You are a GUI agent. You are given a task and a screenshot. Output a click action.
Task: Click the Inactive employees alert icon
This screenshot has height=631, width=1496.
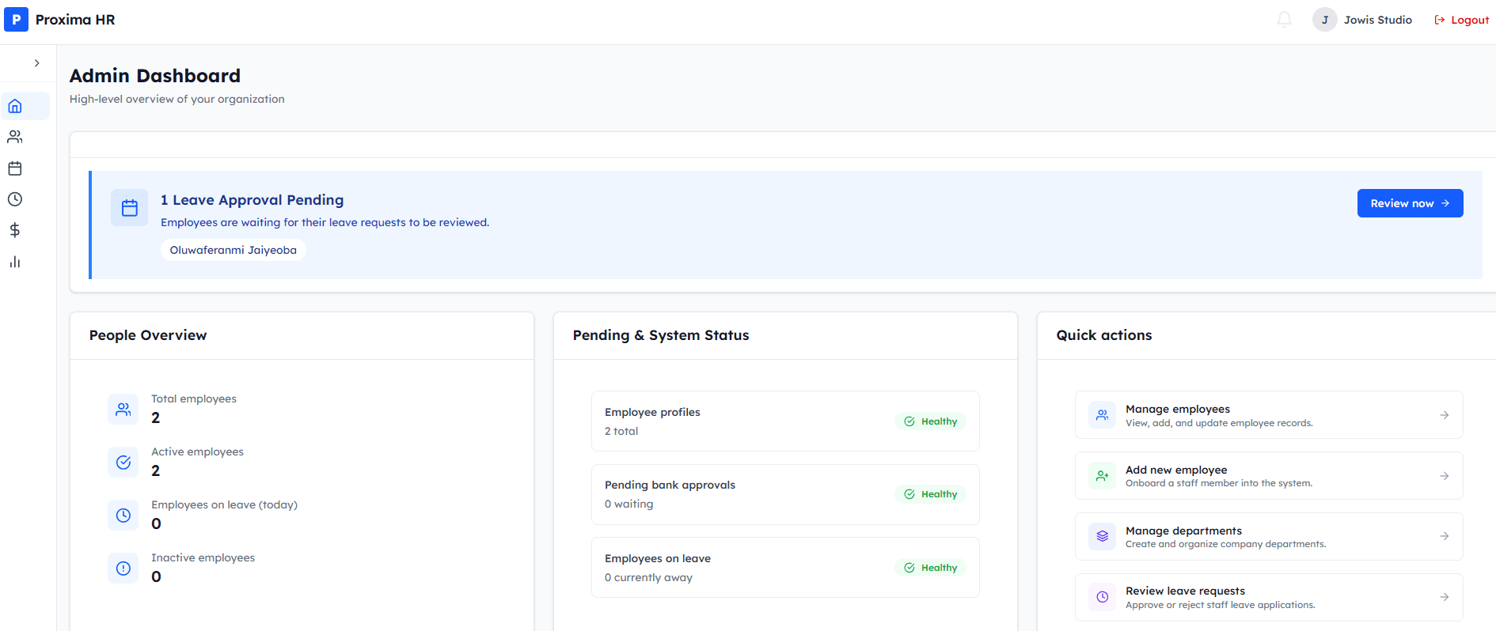pyautogui.click(x=123, y=569)
